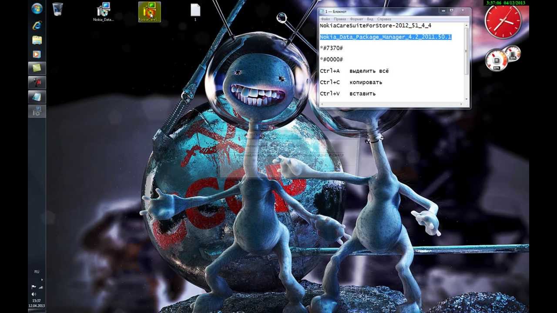Click the smaller RAM meter gauge
The image size is (557, 313).
[513, 53]
